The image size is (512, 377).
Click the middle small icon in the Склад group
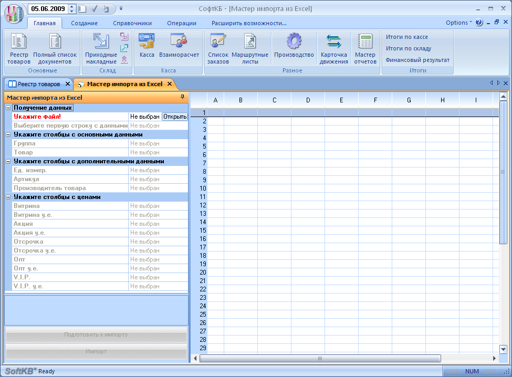[x=124, y=48]
